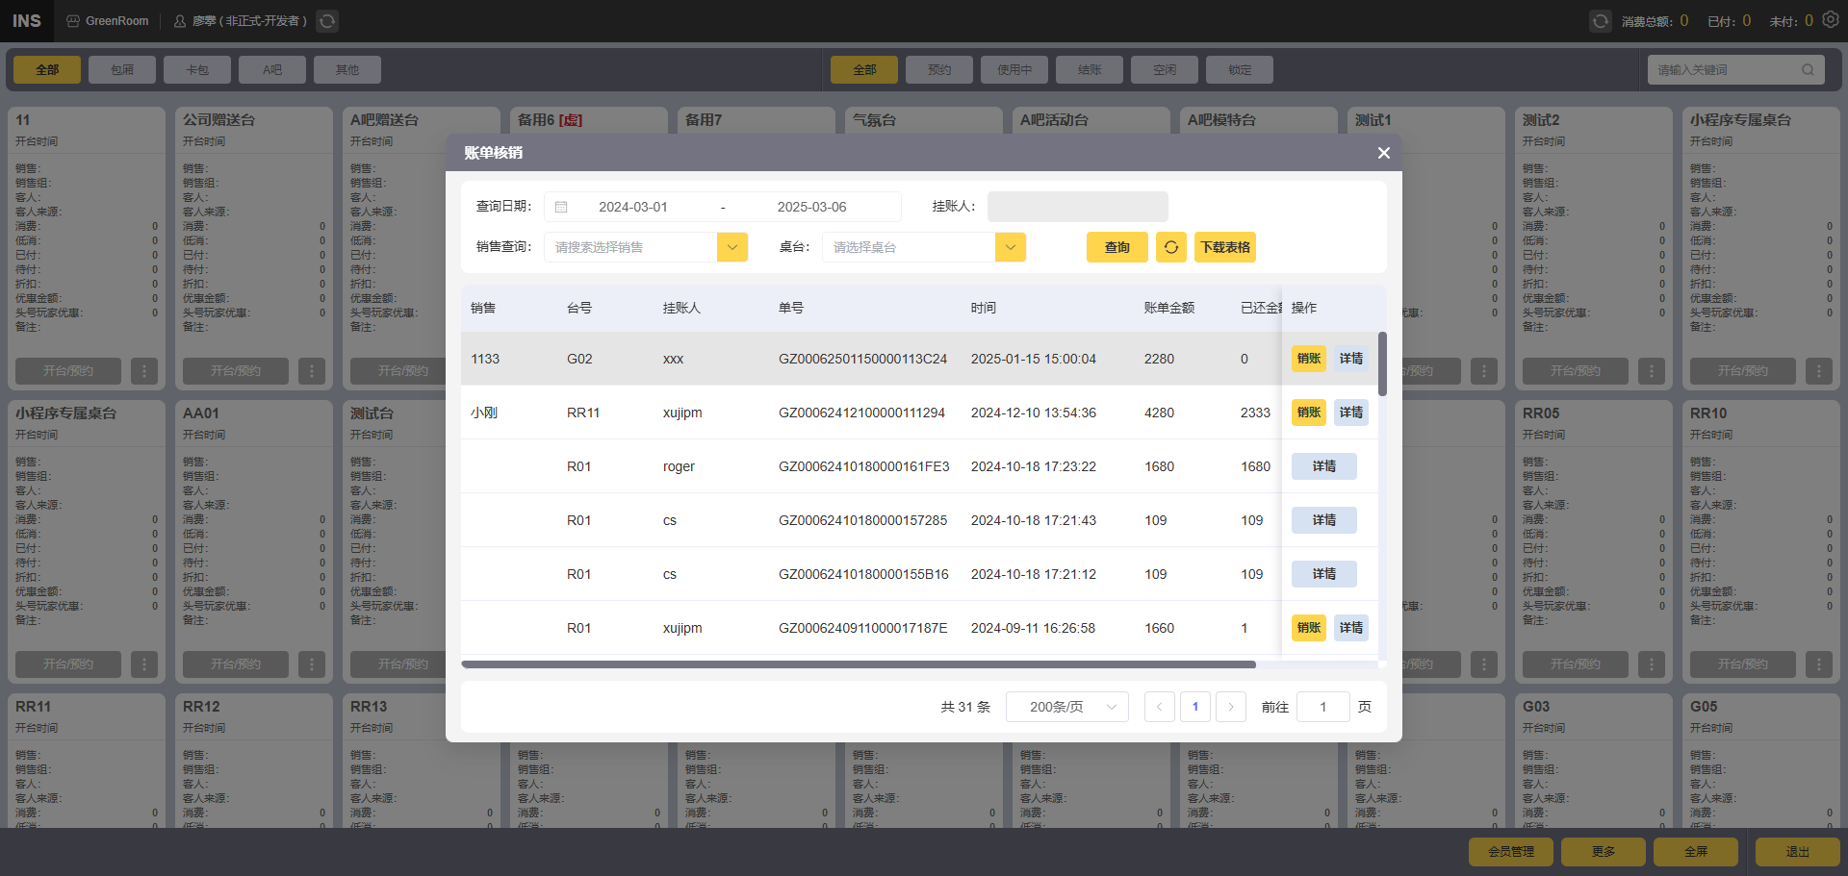Click the 退出 exit button
The height and width of the screenshot is (876, 1848).
click(1798, 852)
